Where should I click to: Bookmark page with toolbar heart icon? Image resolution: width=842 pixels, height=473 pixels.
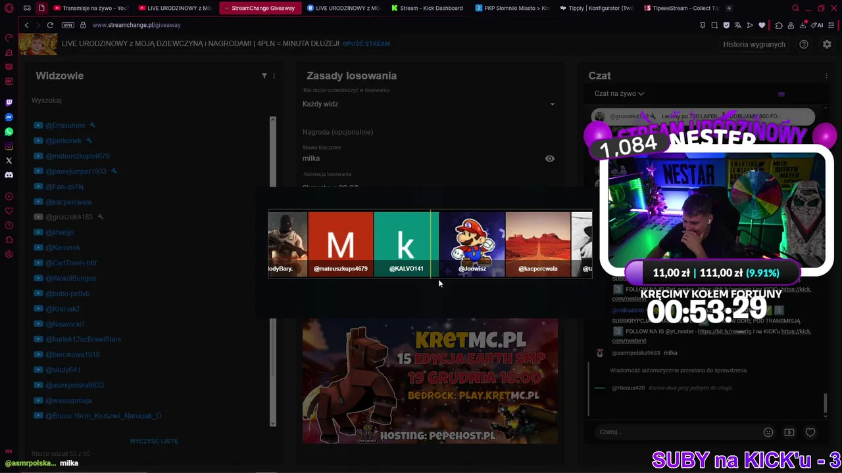click(762, 25)
